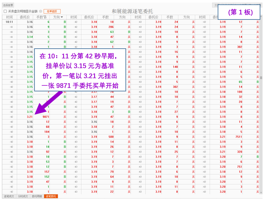Click the 选择股票 button

(8, 5)
